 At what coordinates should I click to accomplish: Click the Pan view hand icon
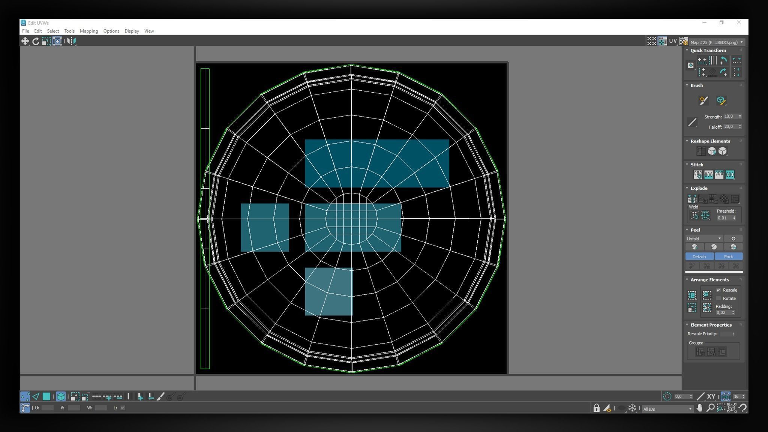tap(700, 408)
